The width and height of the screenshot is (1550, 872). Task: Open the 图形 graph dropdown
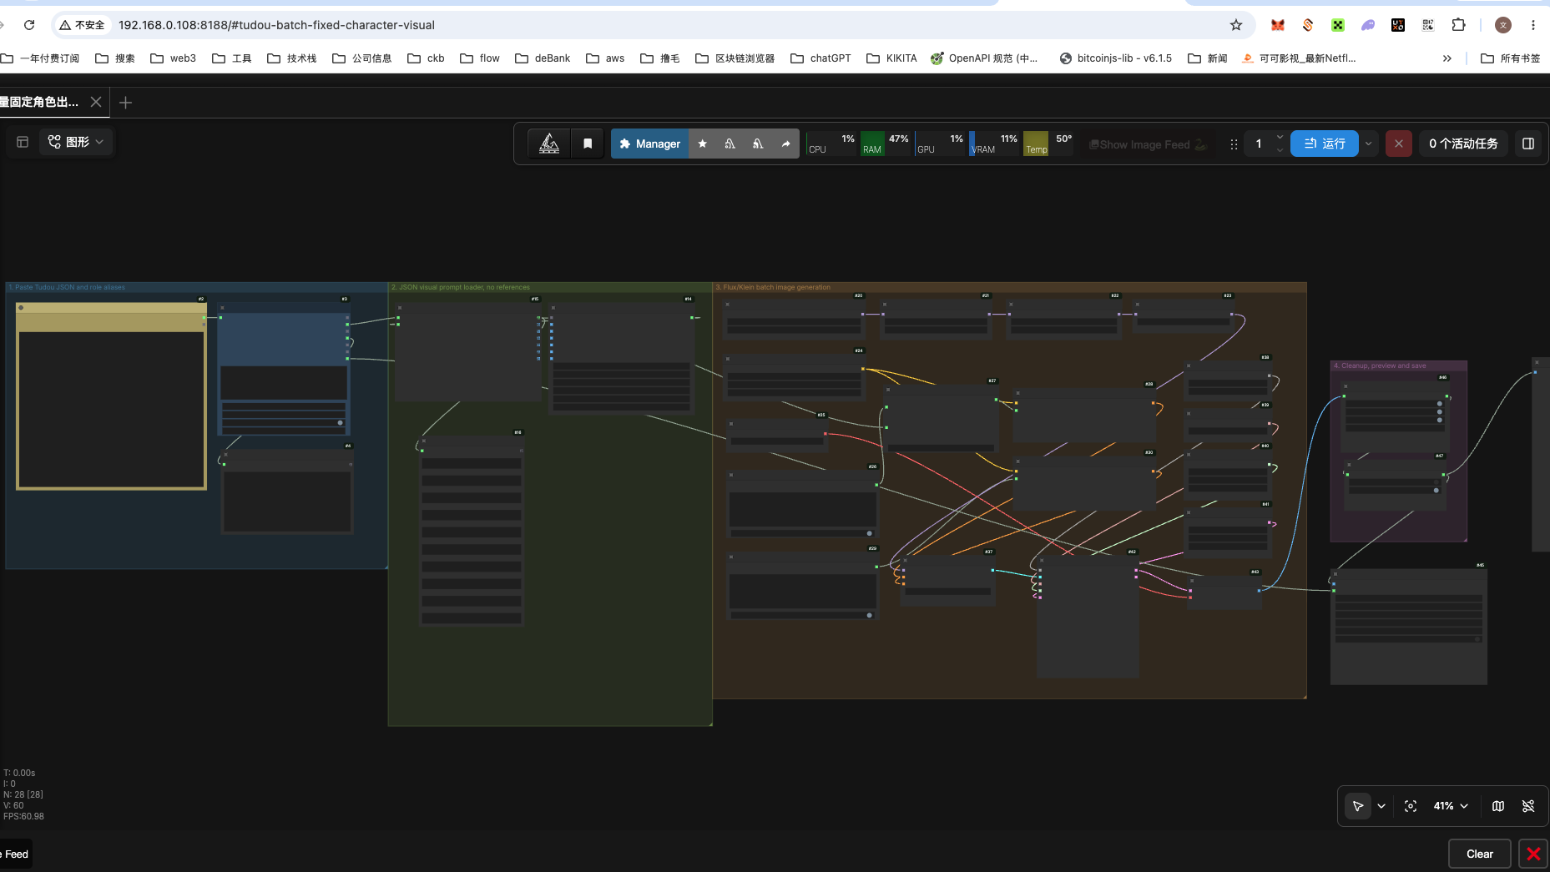76,142
